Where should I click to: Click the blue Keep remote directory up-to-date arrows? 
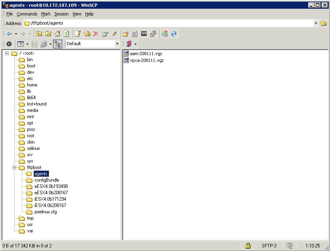[x=174, y=34]
